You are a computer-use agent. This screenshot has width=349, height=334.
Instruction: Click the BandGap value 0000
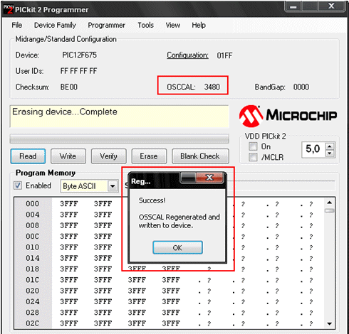[301, 87]
